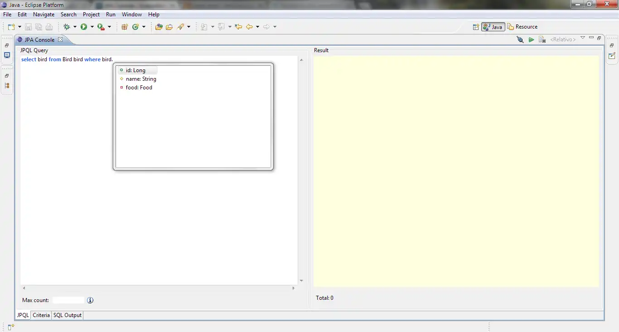Viewport: 619px width, 332px height.
Task: Click the New Java Package icon
Action: pyautogui.click(x=125, y=27)
